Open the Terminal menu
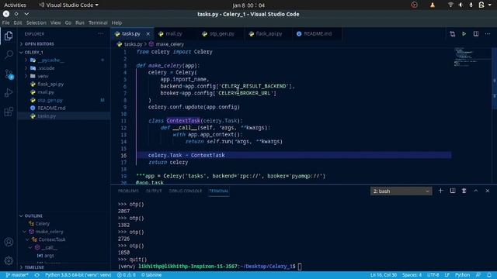Screen dimensions: 497x279 tap(98, 22)
